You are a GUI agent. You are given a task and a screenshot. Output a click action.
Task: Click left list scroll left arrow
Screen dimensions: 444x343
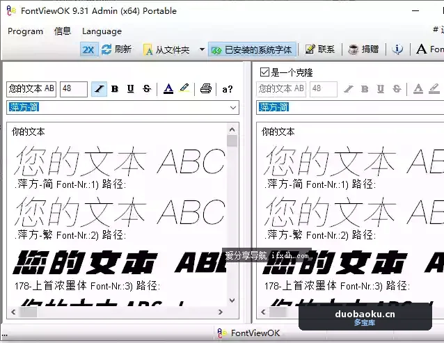tap(13, 312)
